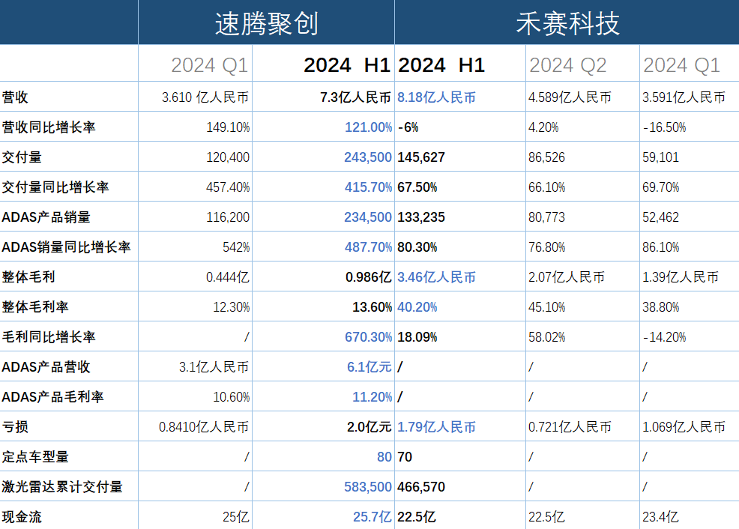Select the 52,462 cell
The height and width of the screenshot is (529, 739).
[690, 217]
